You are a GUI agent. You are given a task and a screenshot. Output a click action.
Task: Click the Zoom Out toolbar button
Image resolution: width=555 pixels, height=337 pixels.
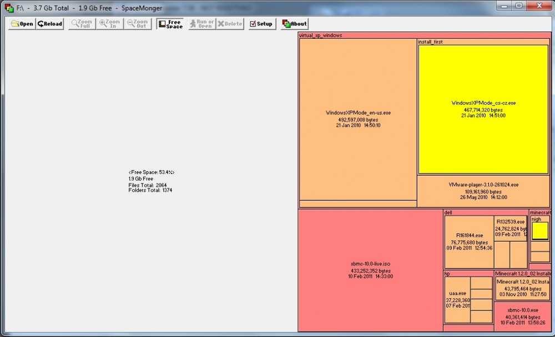(x=137, y=24)
